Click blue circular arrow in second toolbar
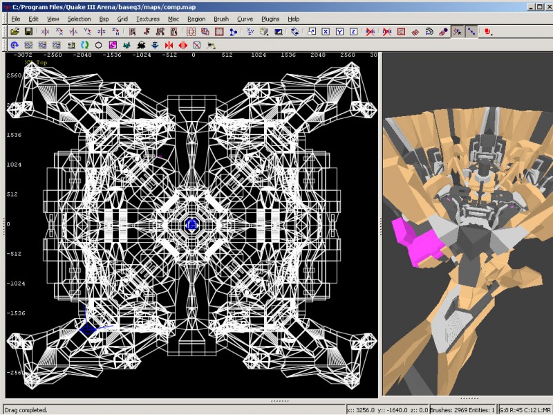This screenshot has width=553, height=415. click(x=15, y=45)
